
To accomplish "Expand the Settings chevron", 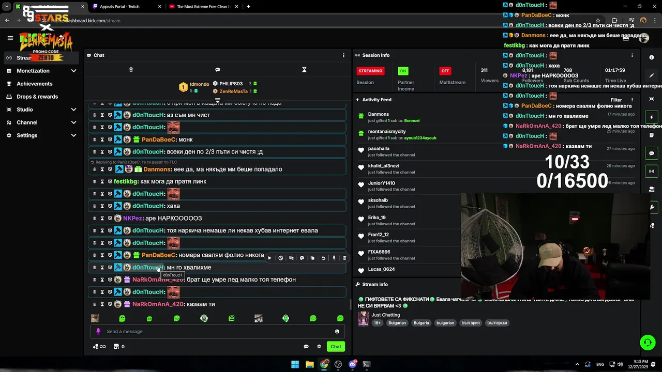I will (x=73, y=135).
